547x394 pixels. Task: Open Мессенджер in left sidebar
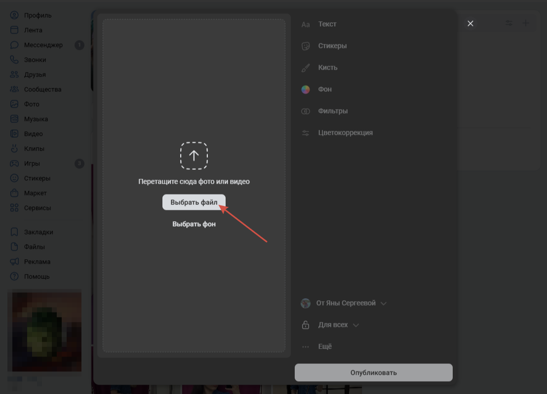[43, 45]
